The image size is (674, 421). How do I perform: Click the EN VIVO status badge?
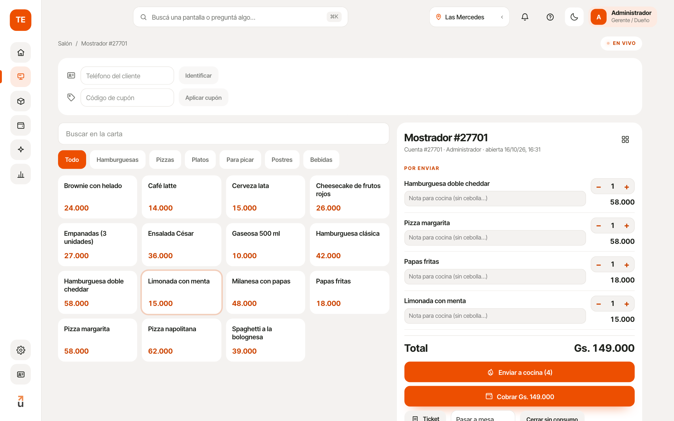(x=621, y=43)
